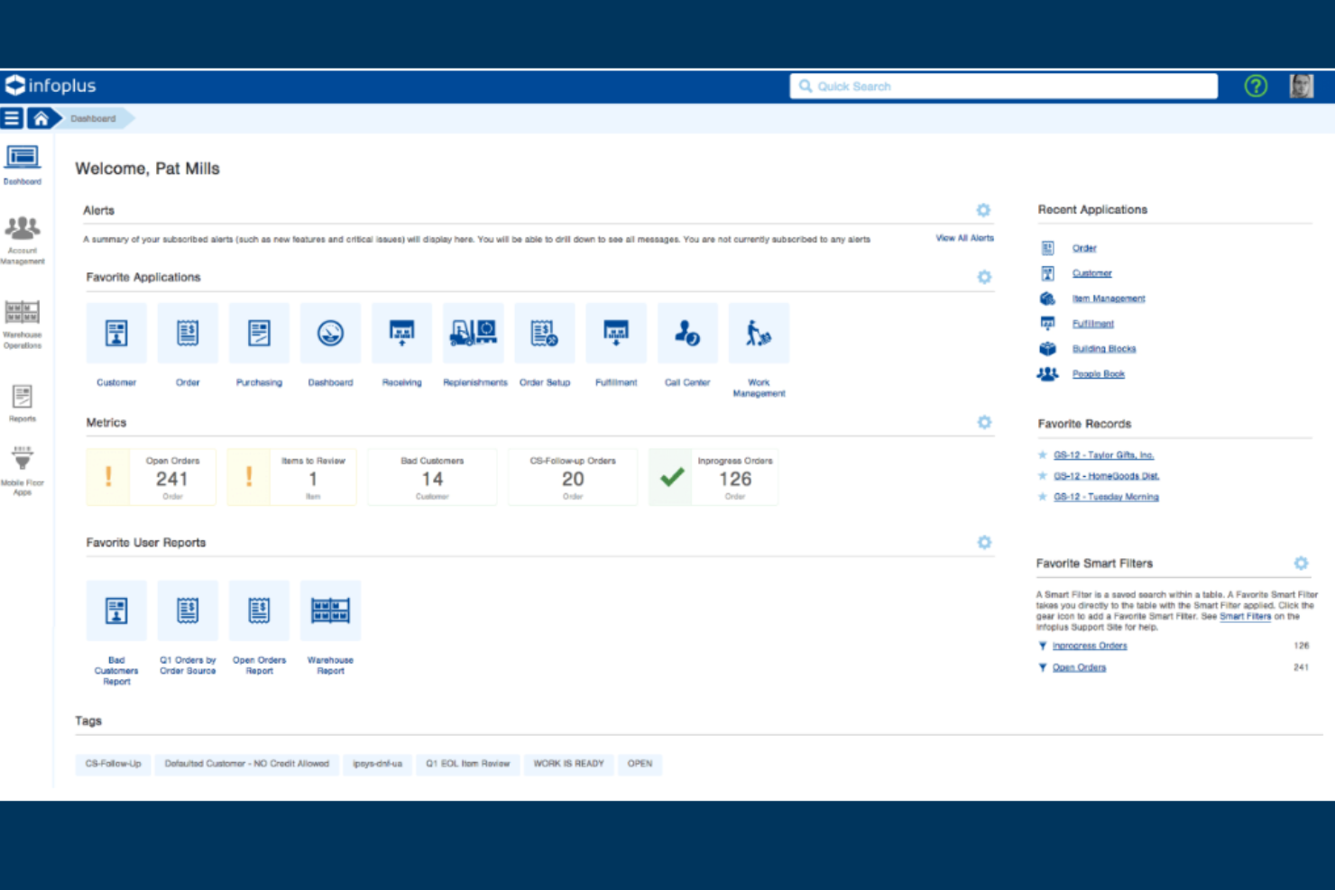
Task: Open Building Blocks in Recent Applications
Action: pos(1104,349)
